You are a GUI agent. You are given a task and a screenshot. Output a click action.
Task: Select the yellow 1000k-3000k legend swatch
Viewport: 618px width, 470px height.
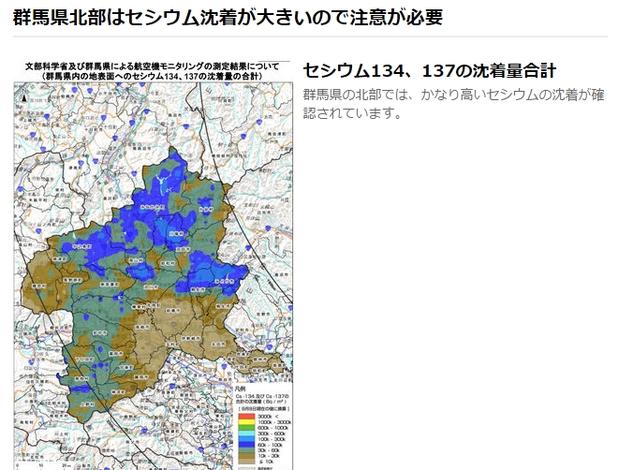click(x=245, y=423)
